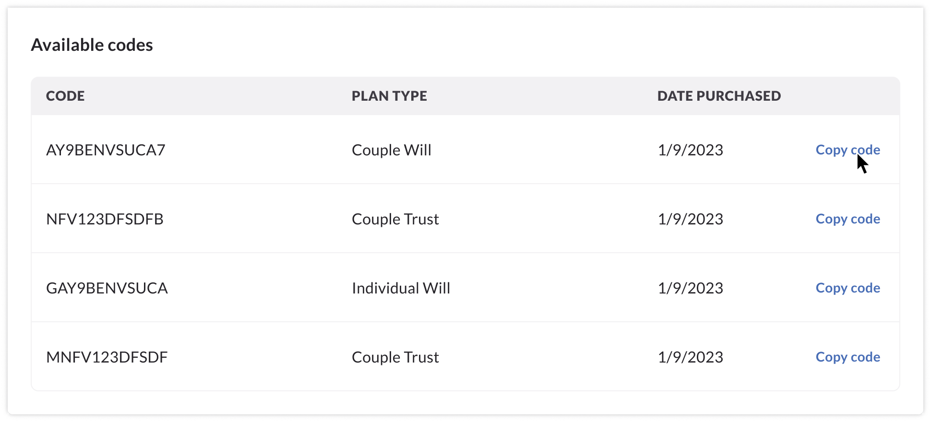
Task: Click the code text AY9BENVSUCA7
Action: point(106,150)
